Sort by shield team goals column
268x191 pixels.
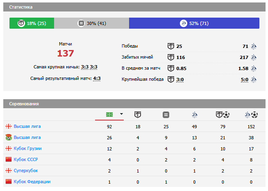click(223, 115)
